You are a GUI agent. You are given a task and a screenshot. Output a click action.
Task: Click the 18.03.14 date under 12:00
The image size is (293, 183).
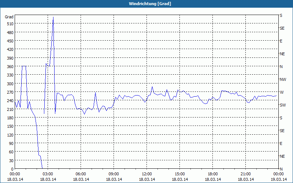(147, 179)
